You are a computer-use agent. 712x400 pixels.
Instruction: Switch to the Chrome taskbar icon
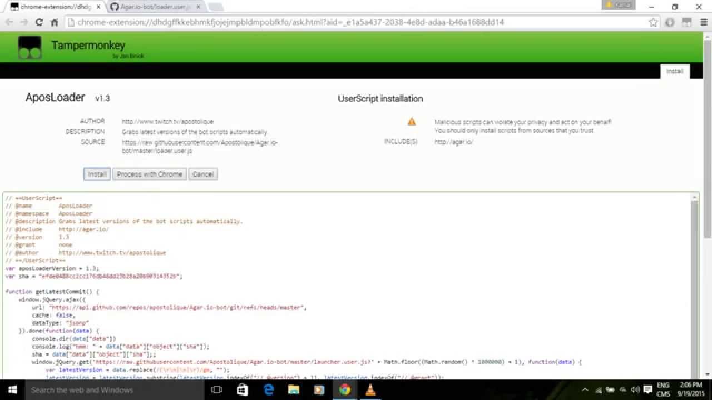[x=345, y=389]
